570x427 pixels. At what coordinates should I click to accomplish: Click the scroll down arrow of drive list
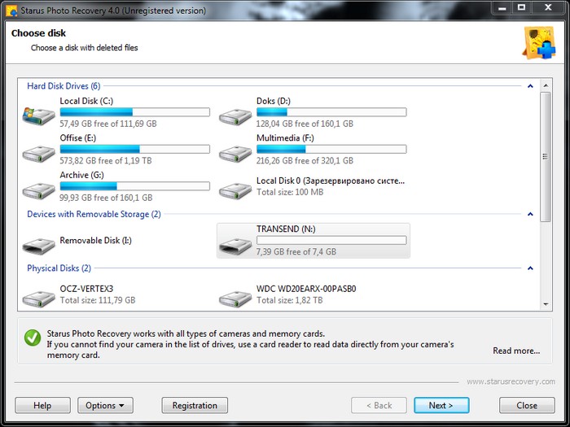click(546, 304)
